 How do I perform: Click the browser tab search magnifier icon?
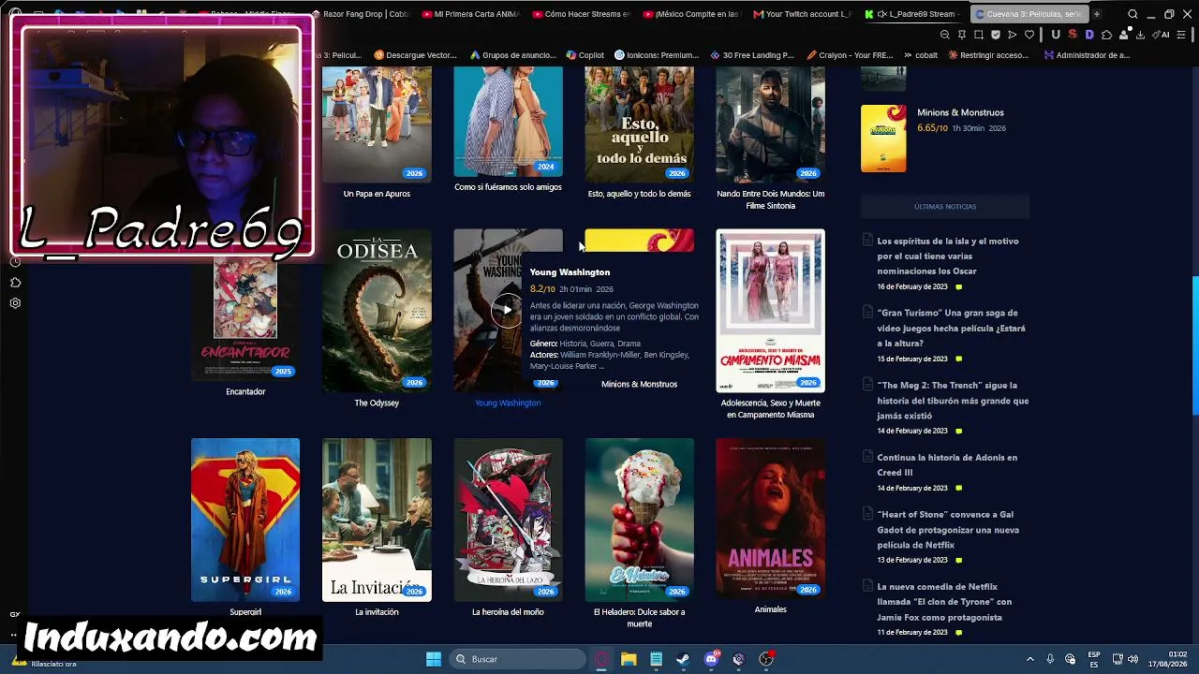coord(1132,14)
